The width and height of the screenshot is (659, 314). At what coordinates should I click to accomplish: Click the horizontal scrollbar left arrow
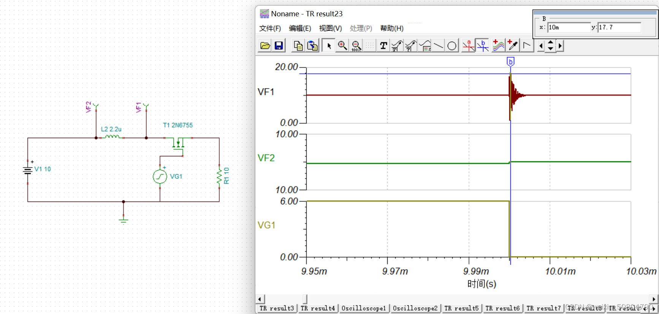(260, 299)
